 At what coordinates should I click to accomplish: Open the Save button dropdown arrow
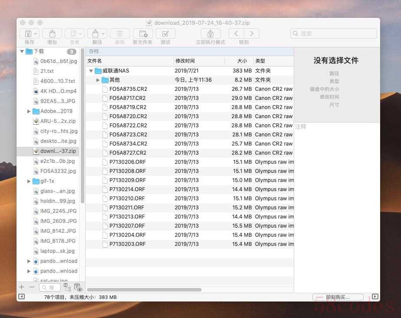tap(35, 34)
